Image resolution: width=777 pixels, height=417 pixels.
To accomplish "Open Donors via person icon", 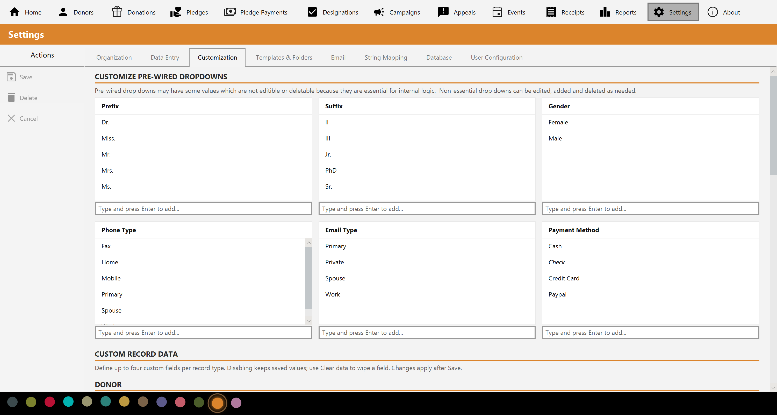I will (x=63, y=12).
